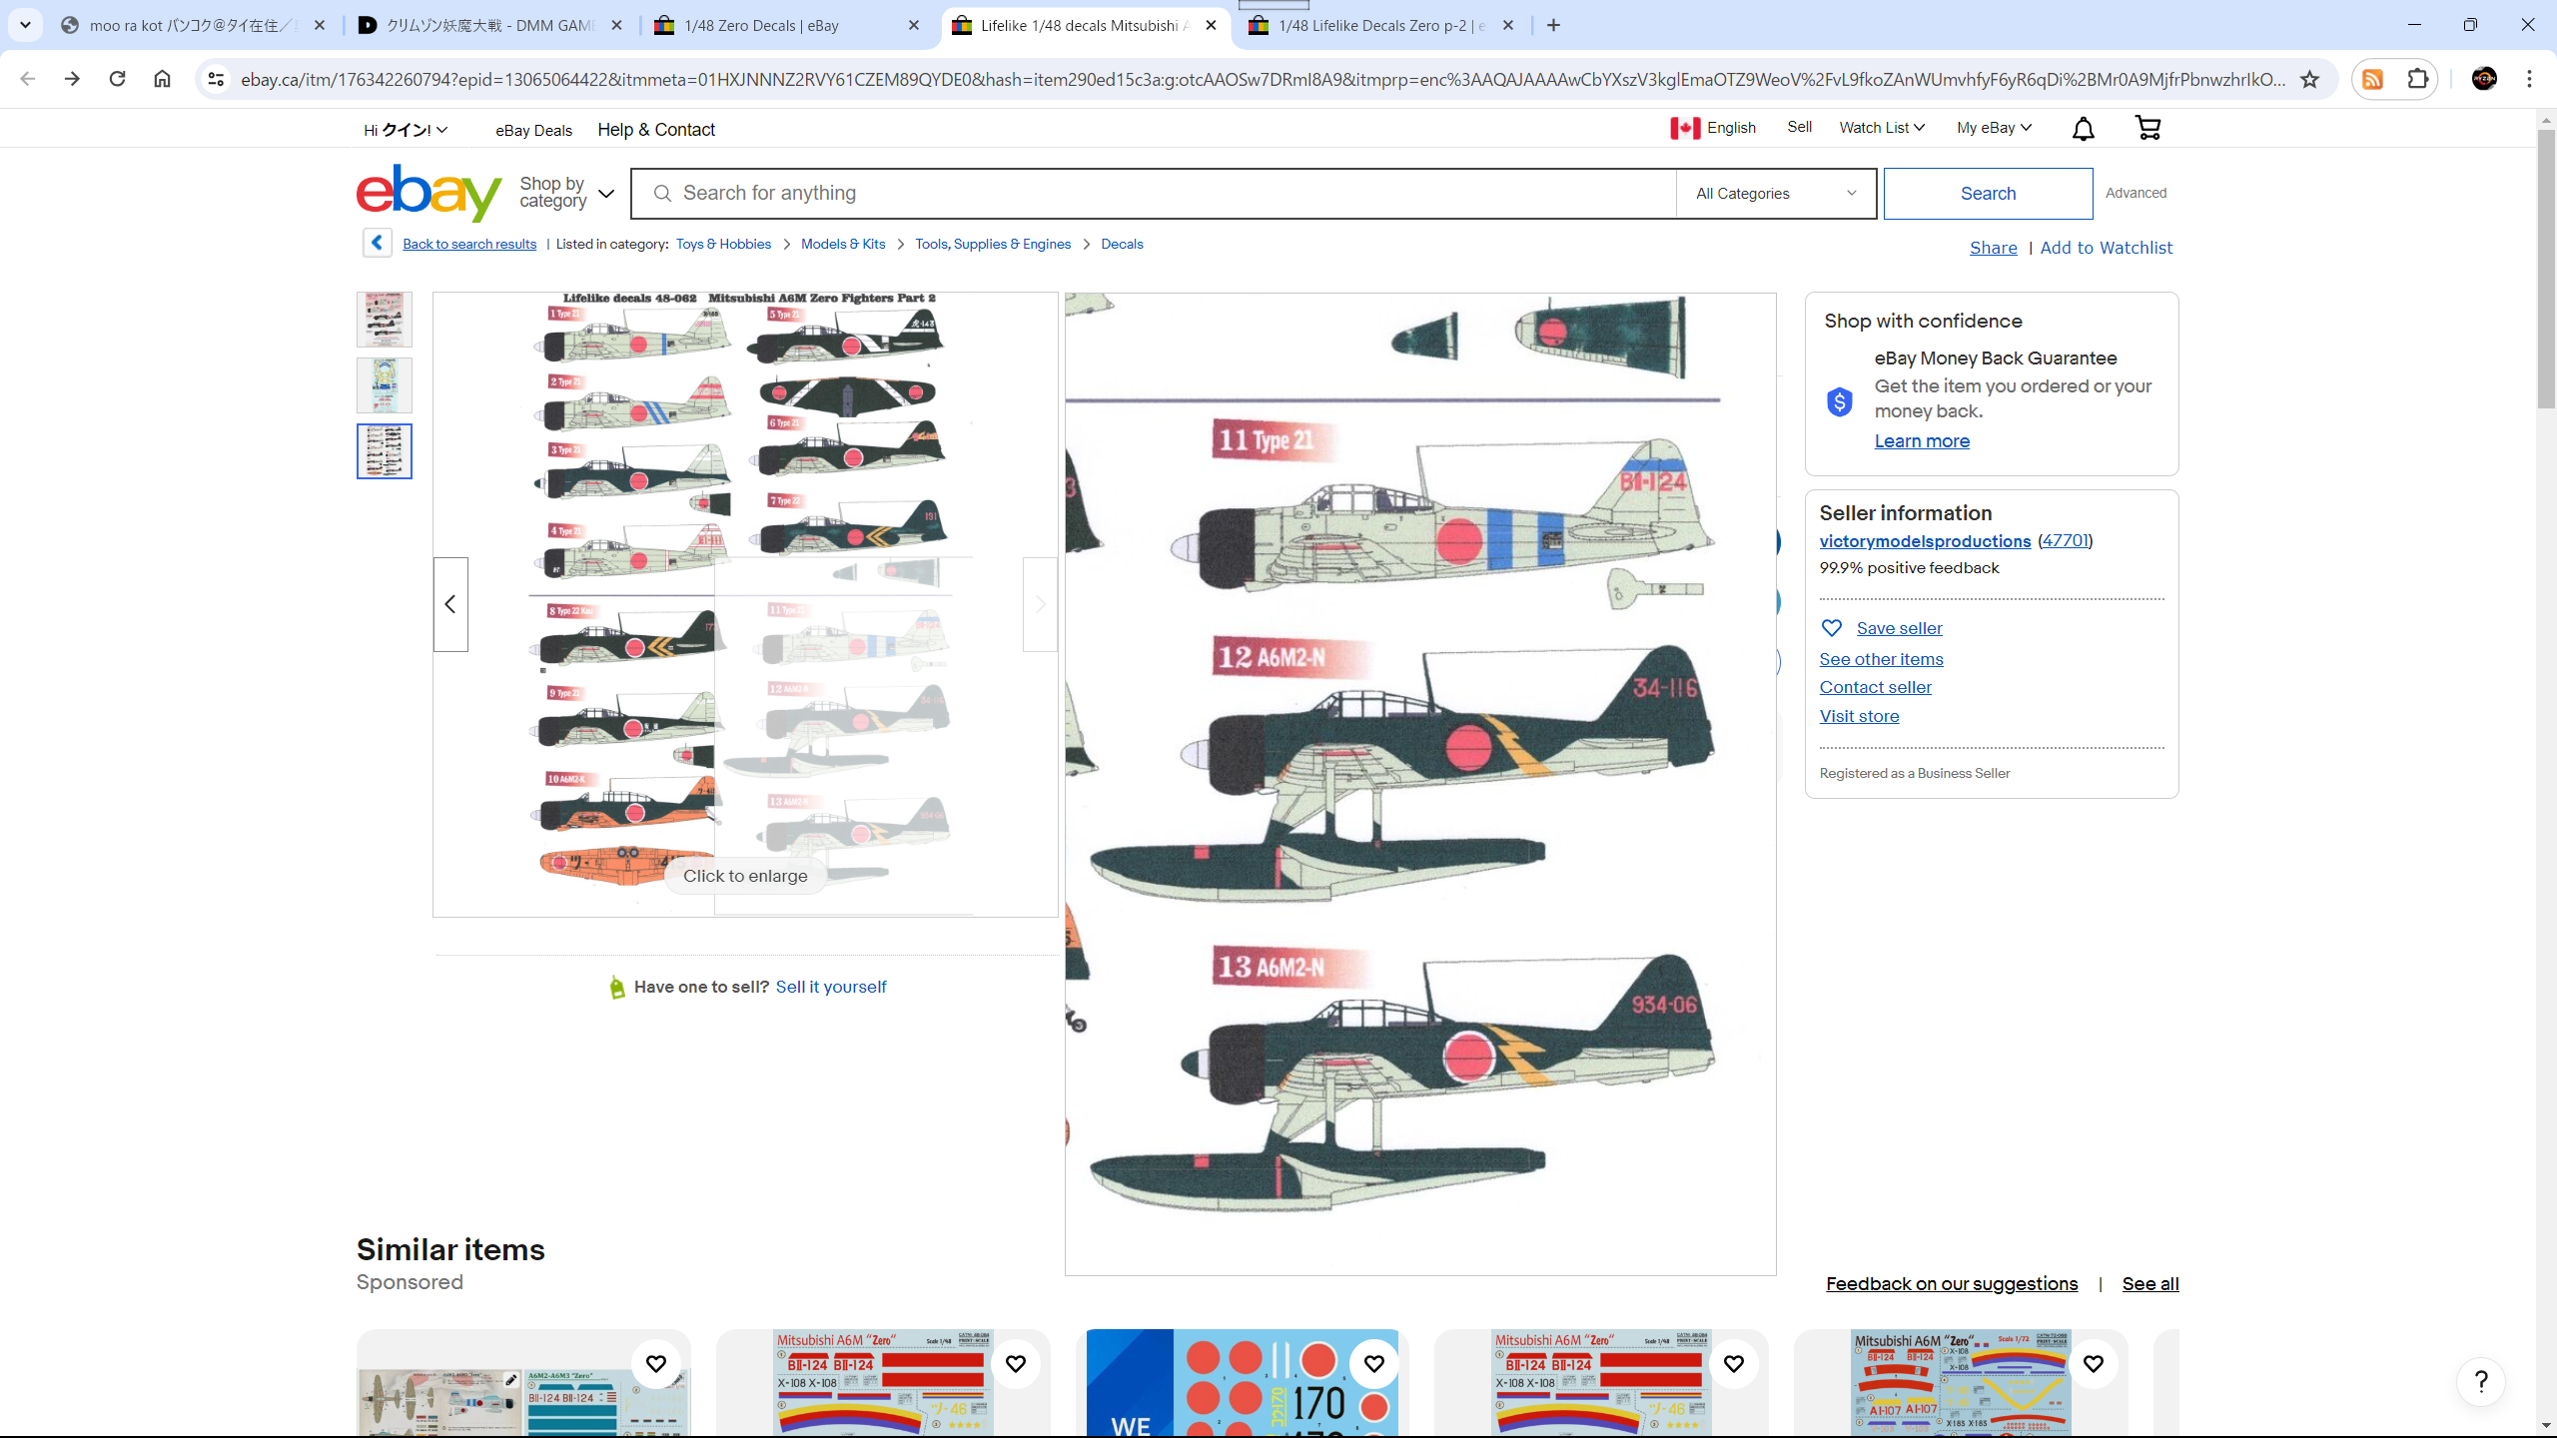Expand the All Categories dropdown
Viewport: 2557px width, 1438px height.
pos(1775,194)
